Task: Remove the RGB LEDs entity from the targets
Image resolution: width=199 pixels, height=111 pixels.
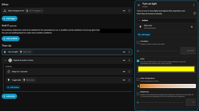Action: tap(192, 27)
